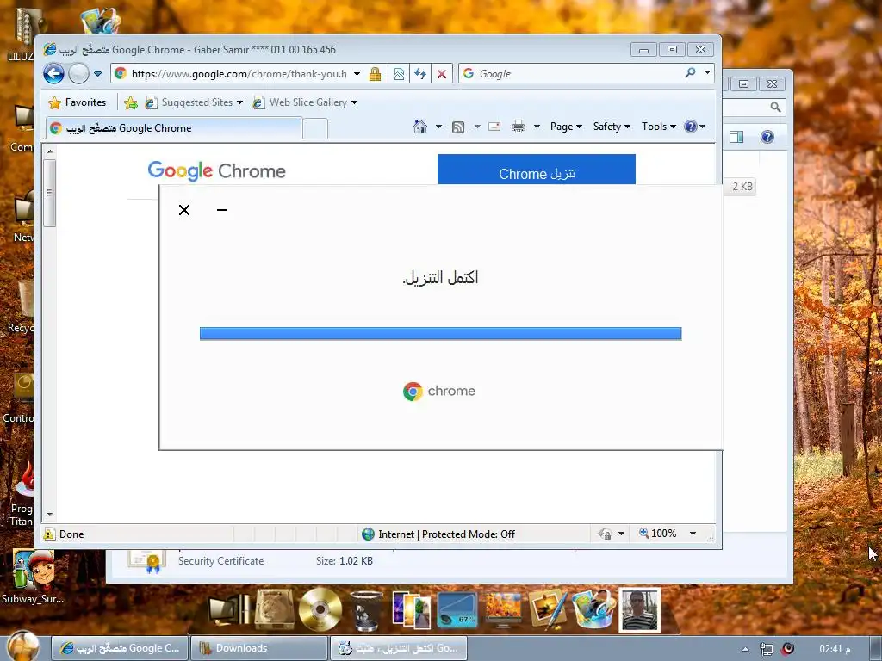This screenshot has height=661, width=882.
Task: Expand the Home button dropdown arrow
Action: coord(438,127)
